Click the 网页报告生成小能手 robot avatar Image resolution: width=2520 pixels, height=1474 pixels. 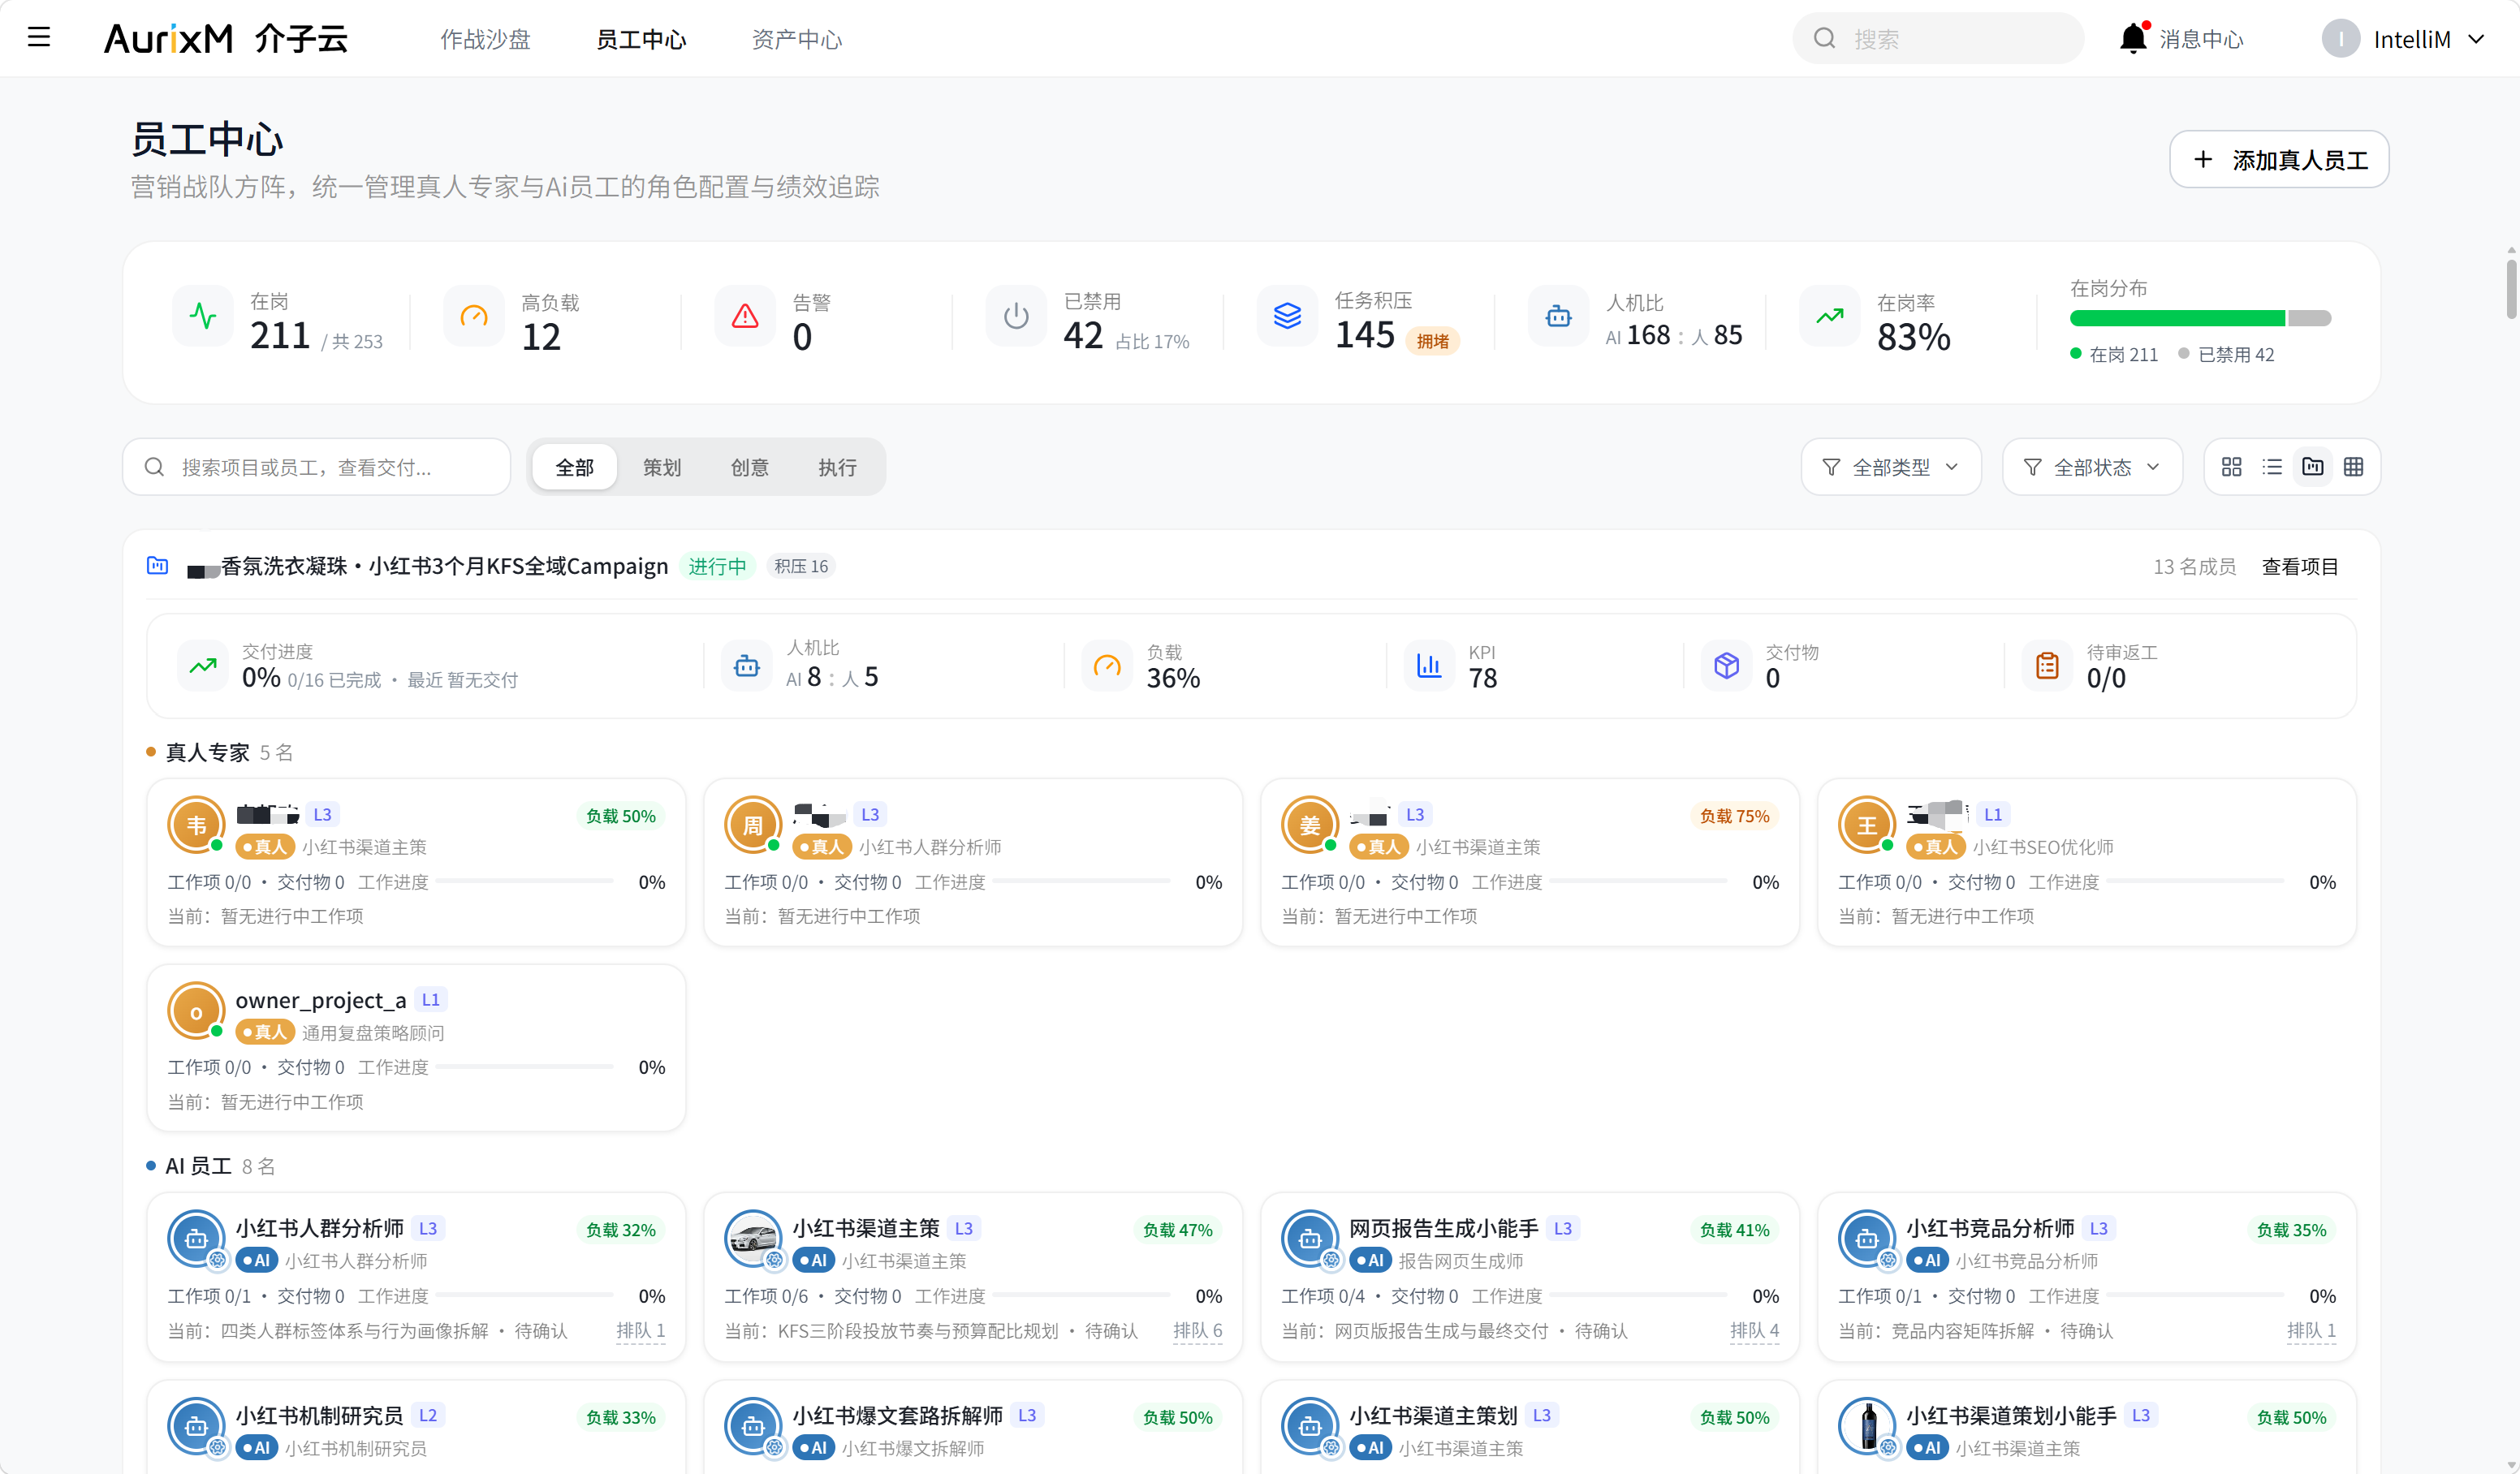(1310, 1239)
